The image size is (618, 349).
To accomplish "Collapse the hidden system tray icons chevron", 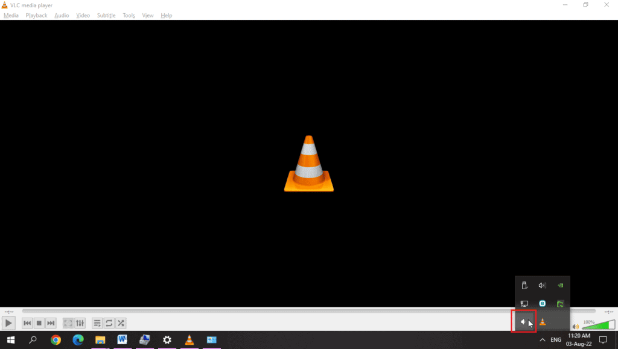I will pos(542,340).
